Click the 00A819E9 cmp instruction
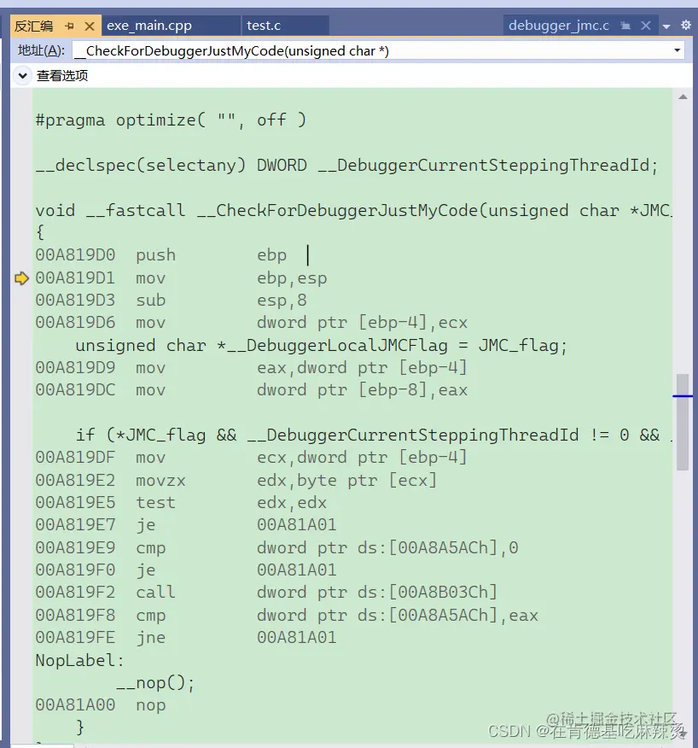 [277, 547]
